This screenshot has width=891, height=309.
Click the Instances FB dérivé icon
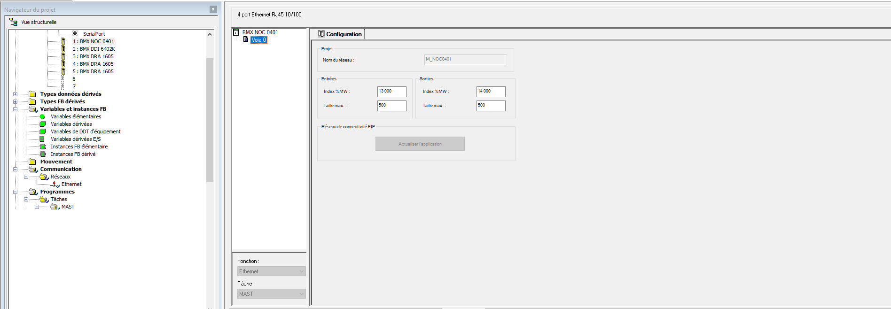tap(43, 154)
